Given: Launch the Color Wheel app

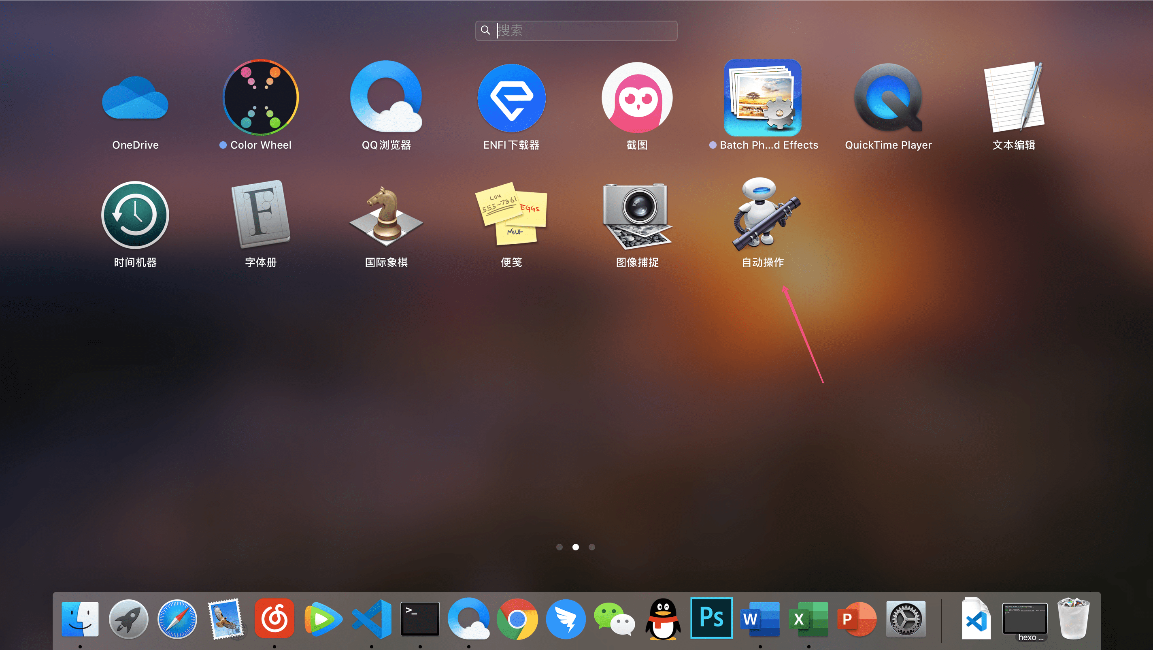Looking at the screenshot, I should tap(260, 98).
